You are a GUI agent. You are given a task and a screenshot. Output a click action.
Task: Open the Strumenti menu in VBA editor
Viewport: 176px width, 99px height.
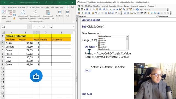[x=134, y=6]
